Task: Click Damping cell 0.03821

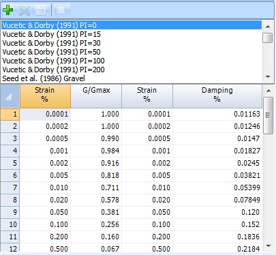Action: (x=217, y=175)
